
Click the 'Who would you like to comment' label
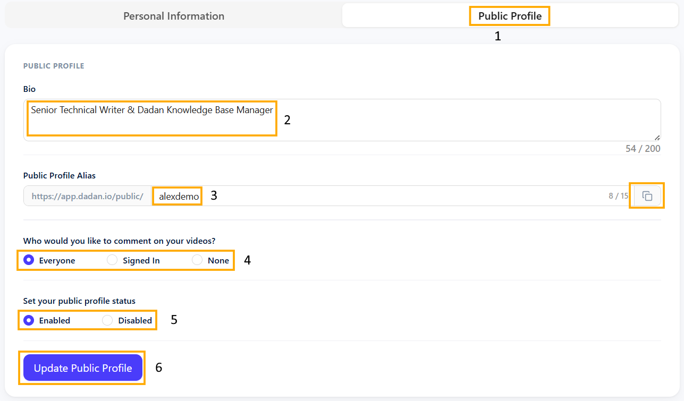(120, 241)
